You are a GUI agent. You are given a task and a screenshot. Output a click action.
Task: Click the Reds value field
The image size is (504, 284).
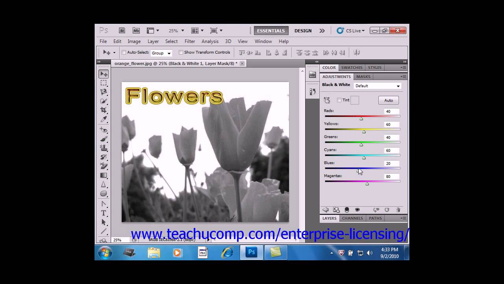pos(391,112)
